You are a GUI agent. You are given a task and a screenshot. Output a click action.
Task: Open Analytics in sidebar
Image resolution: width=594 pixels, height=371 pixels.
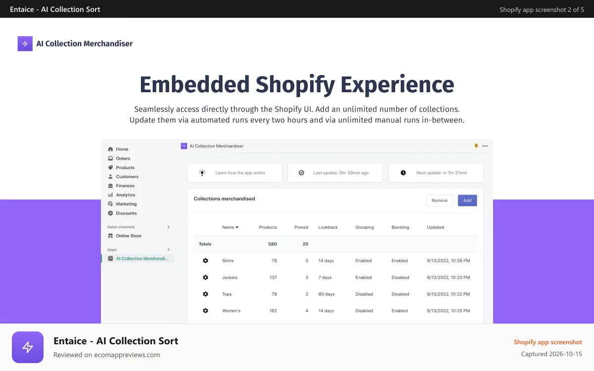click(126, 195)
